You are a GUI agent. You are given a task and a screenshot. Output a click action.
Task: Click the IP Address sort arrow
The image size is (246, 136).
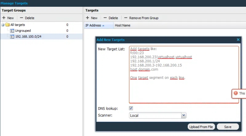[103, 25]
